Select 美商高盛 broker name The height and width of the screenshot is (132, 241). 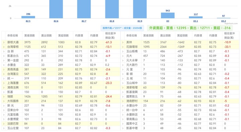pos(13,69)
